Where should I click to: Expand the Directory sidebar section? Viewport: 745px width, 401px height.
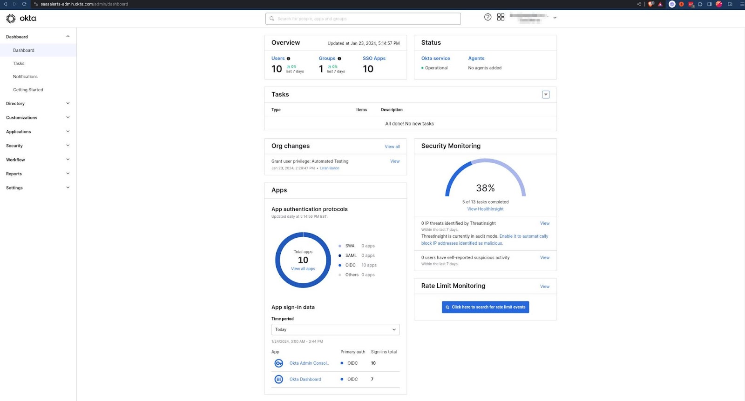68,103
